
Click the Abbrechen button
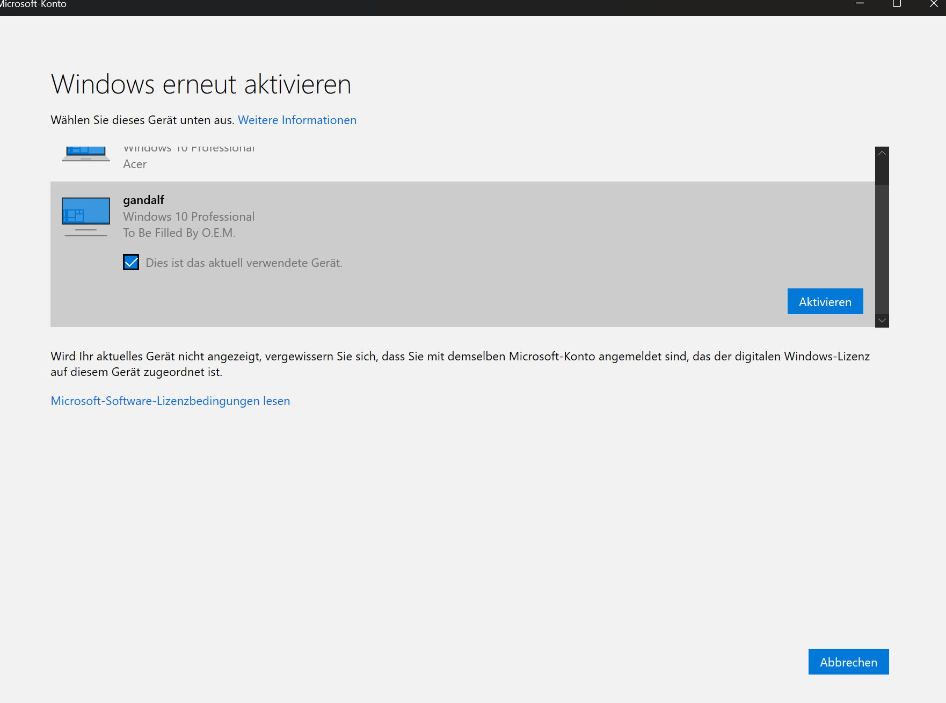848,662
